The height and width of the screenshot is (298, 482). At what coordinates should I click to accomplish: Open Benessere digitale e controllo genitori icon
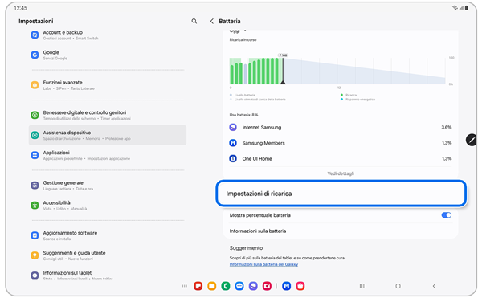click(35, 115)
